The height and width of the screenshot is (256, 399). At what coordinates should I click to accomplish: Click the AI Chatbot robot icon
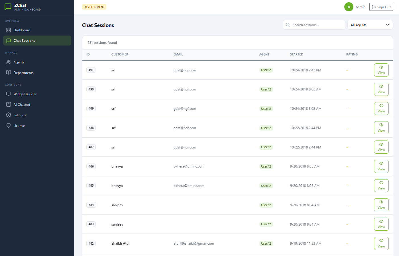[8, 104]
